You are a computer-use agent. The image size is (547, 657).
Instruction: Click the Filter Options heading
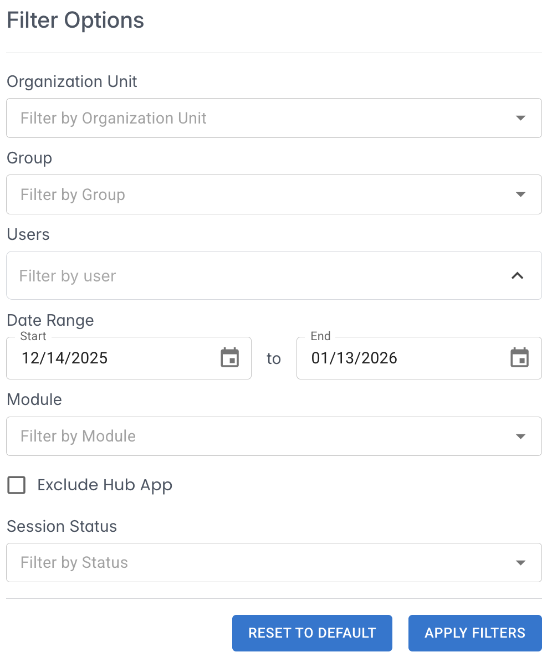point(75,20)
